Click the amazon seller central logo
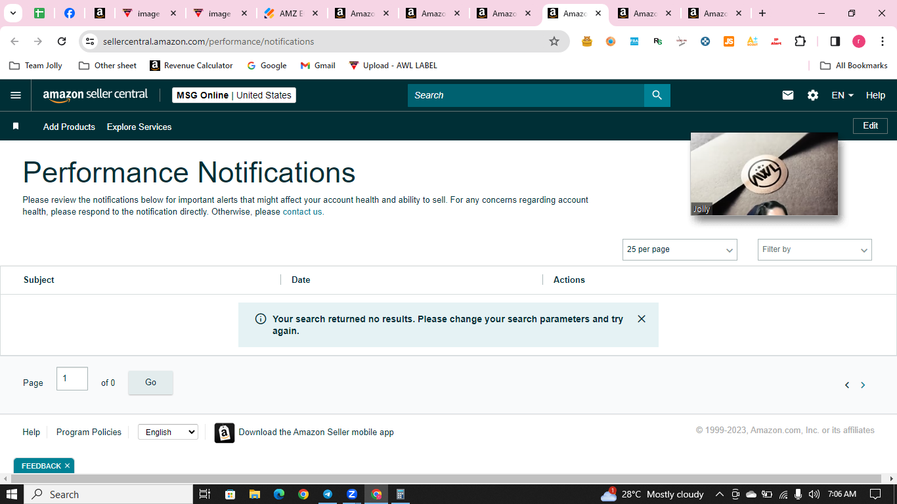This screenshot has width=897, height=504. (95, 95)
